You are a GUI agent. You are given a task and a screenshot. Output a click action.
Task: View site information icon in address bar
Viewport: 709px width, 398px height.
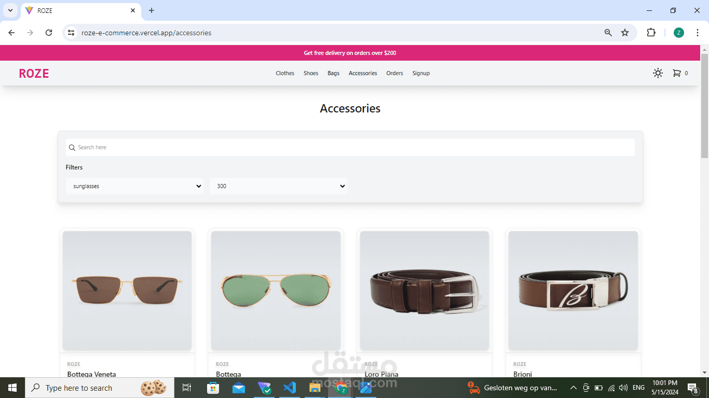72,33
